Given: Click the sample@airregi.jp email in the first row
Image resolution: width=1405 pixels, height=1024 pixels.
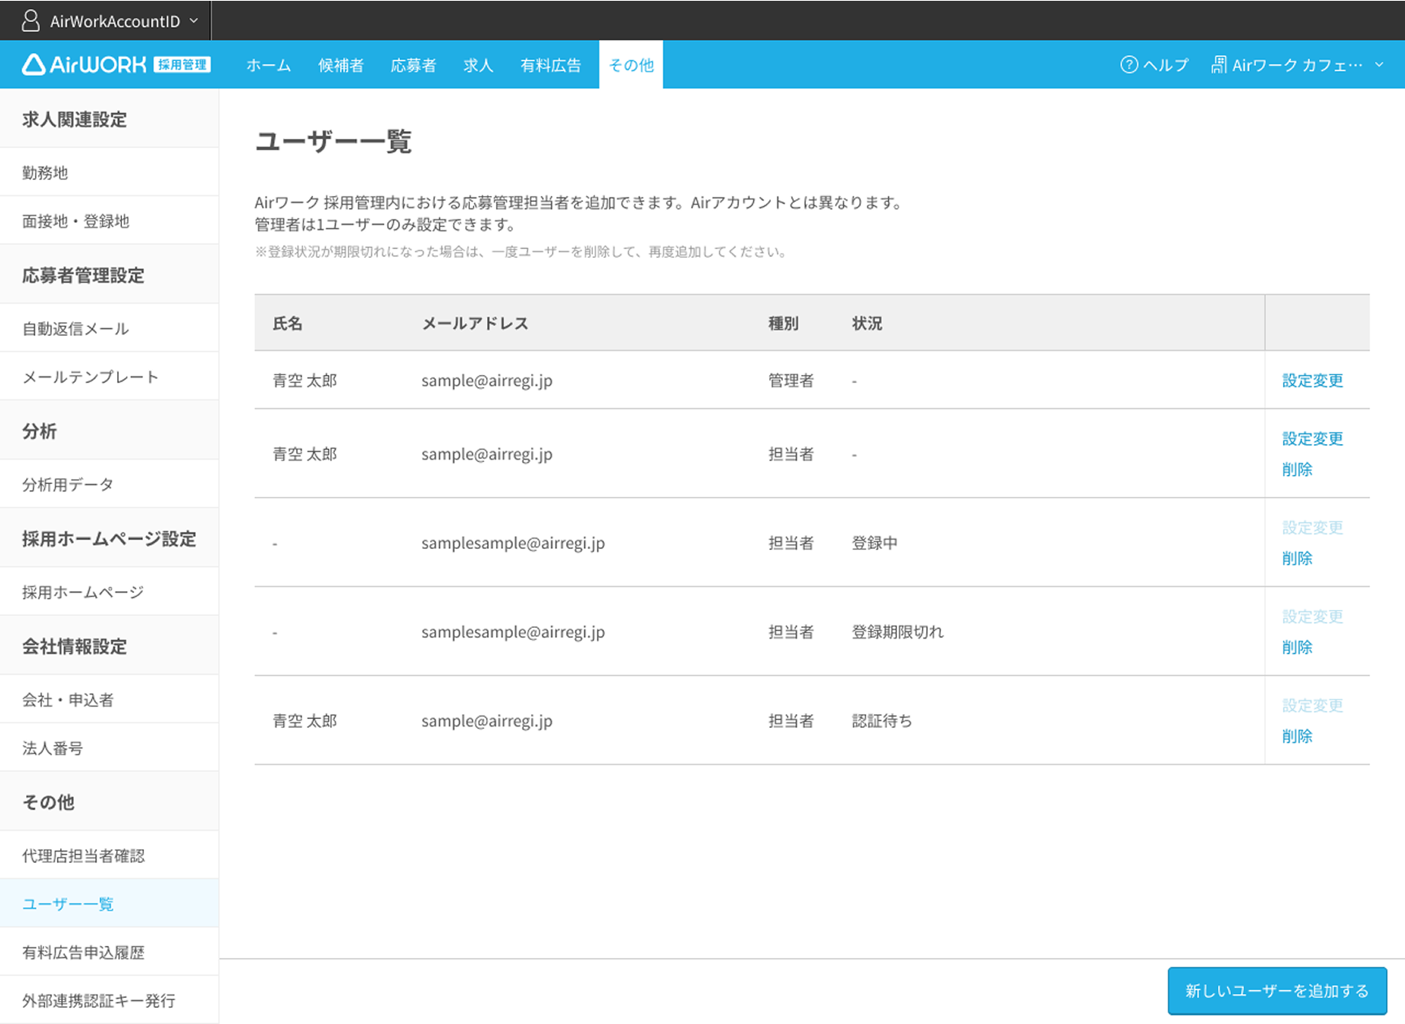Looking at the screenshot, I should pos(486,380).
